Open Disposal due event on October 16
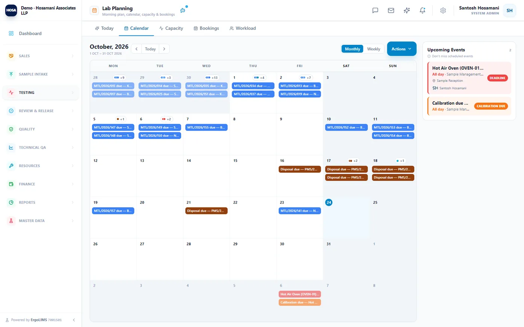The height and width of the screenshot is (327, 524). pos(299,169)
